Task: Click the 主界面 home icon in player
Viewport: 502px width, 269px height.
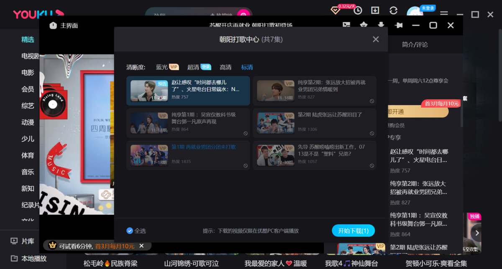Action: tap(53, 25)
